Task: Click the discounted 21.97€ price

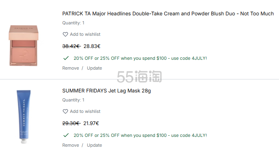Action: 91,124
